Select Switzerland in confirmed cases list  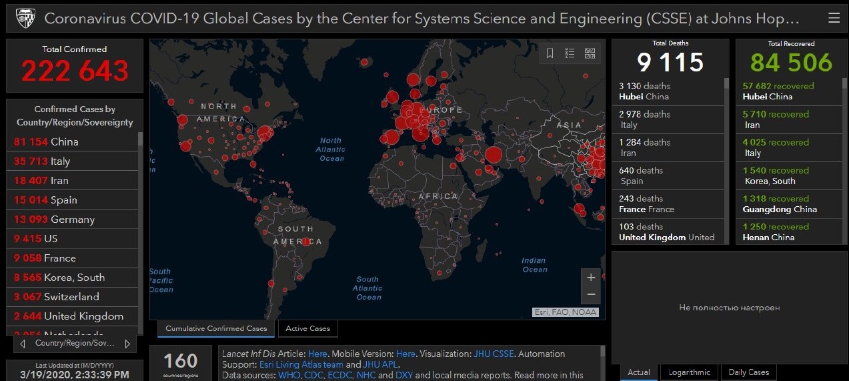click(x=72, y=296)
